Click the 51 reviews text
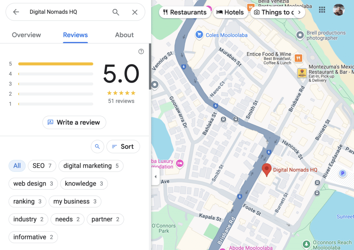 [x=121, y=101]
